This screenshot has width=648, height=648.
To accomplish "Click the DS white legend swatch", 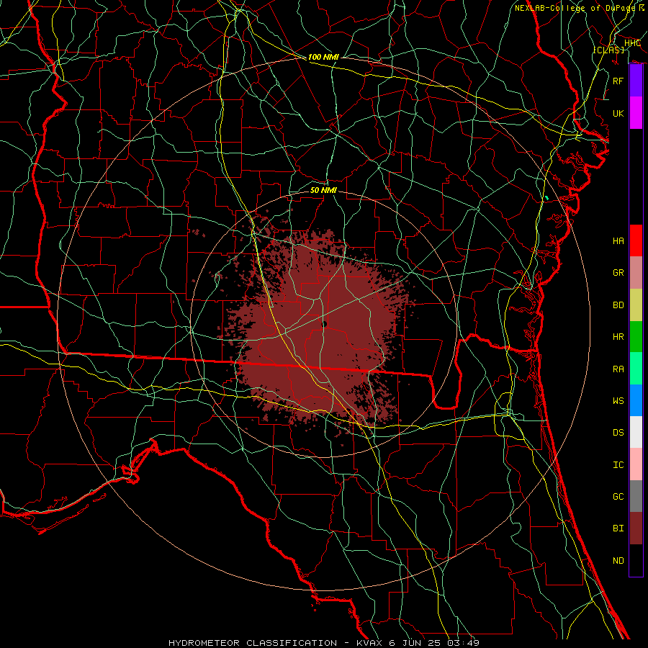I will coord(636,432).
